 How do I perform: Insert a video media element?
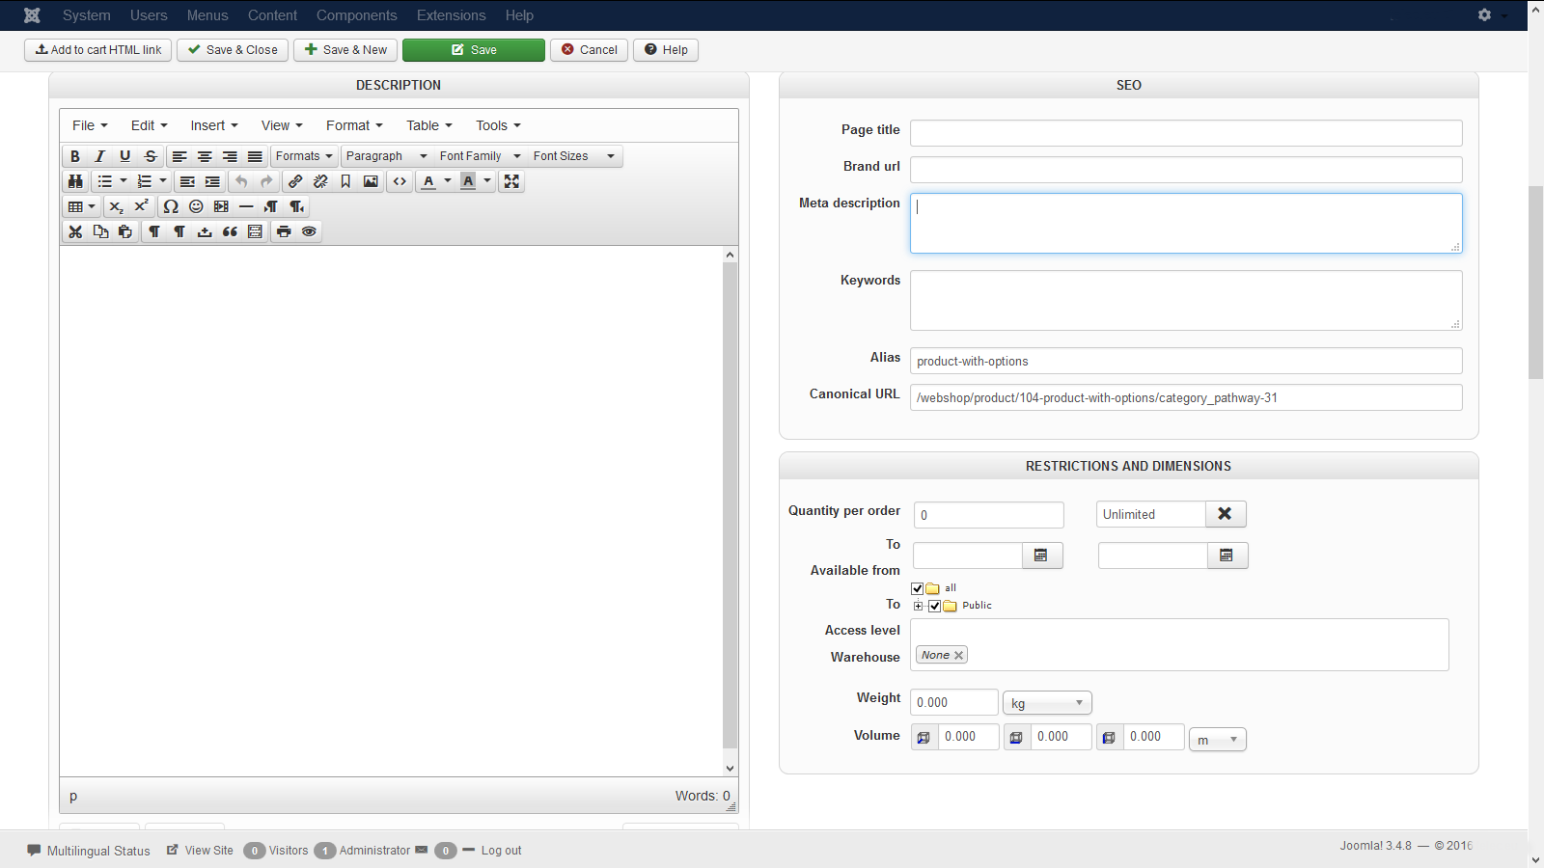click(221, 206)
